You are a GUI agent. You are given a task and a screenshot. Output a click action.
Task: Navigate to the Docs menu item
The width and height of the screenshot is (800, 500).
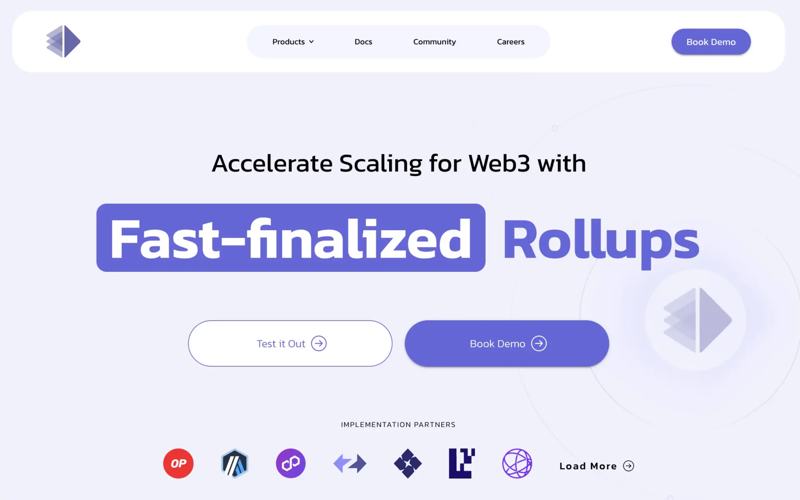pos(363,41)
